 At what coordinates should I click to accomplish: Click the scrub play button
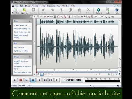coord(27,80)
